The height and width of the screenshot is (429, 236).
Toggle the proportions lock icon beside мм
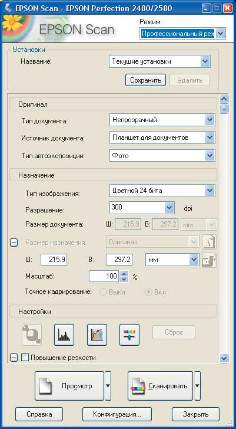pos(209,260)
